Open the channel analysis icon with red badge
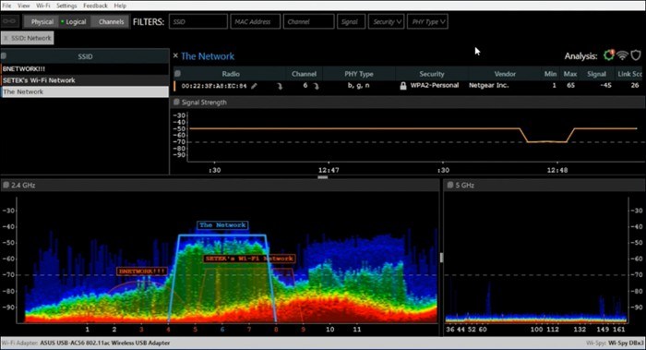Screen dimensions: 646x350 click(609, 54)
